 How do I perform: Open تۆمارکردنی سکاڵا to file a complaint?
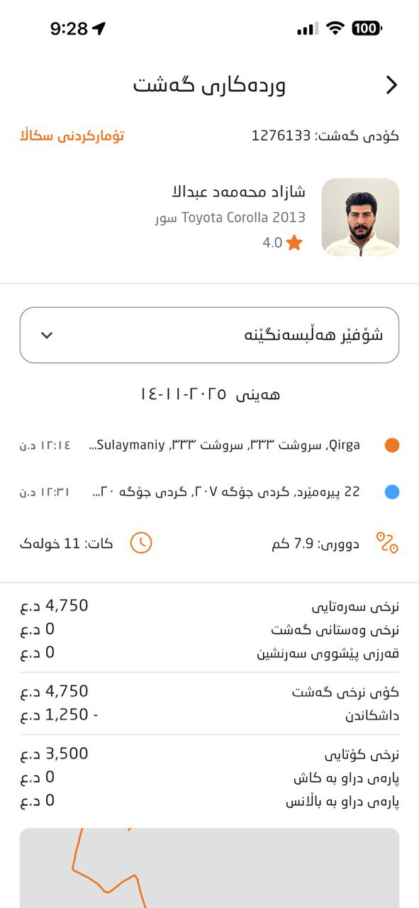point(67,136)
